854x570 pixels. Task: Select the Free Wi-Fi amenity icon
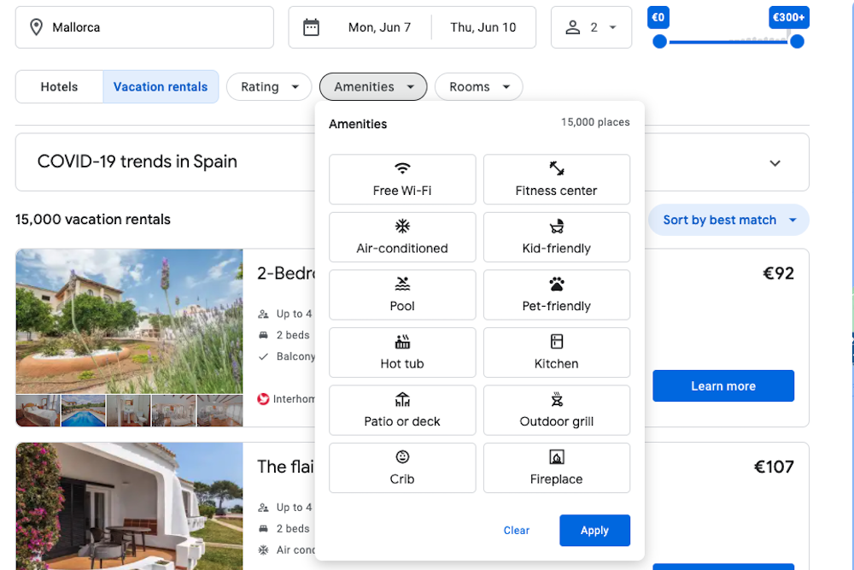click(x=401, y=168)
